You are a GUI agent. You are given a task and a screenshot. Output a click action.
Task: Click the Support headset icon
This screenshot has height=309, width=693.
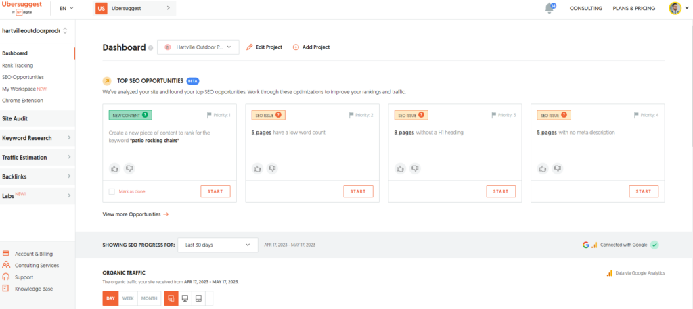[5, 277]
